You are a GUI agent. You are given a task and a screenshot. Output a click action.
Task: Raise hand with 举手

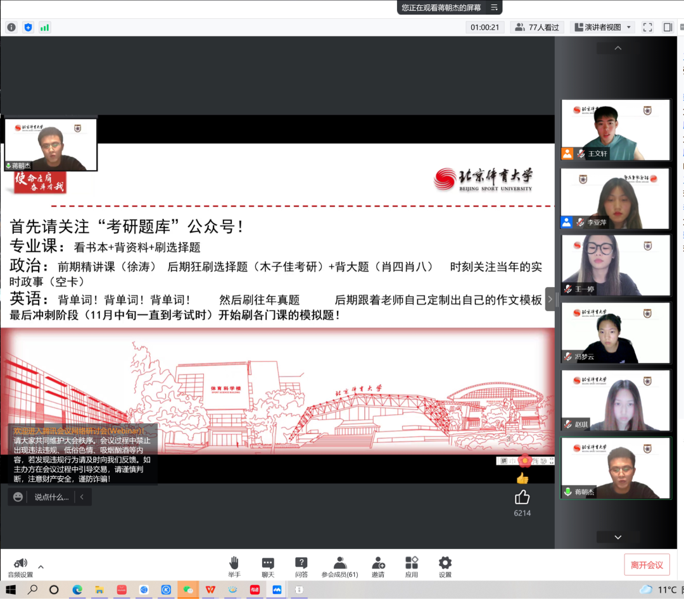point(234,567)
